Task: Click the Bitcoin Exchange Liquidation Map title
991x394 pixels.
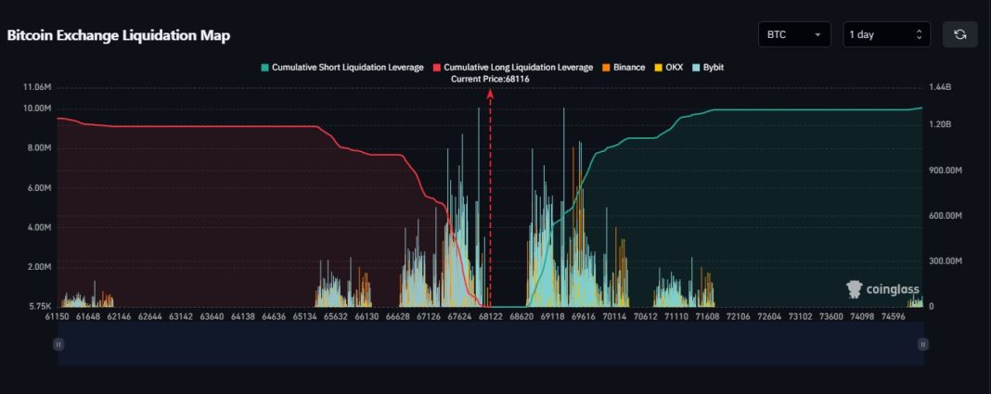Action: [x=119, y=35]
